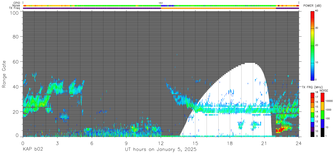336x155 pixels.
Task: Click UT hour tick label 12
Action: click(x=161, y=143)
